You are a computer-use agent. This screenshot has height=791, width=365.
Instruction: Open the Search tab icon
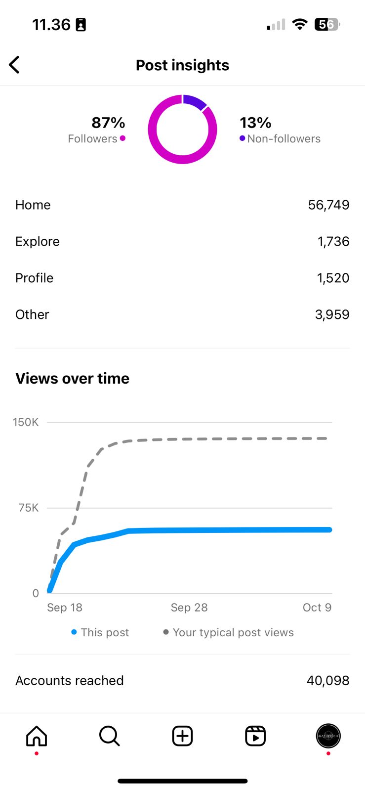tap(109, 736)
